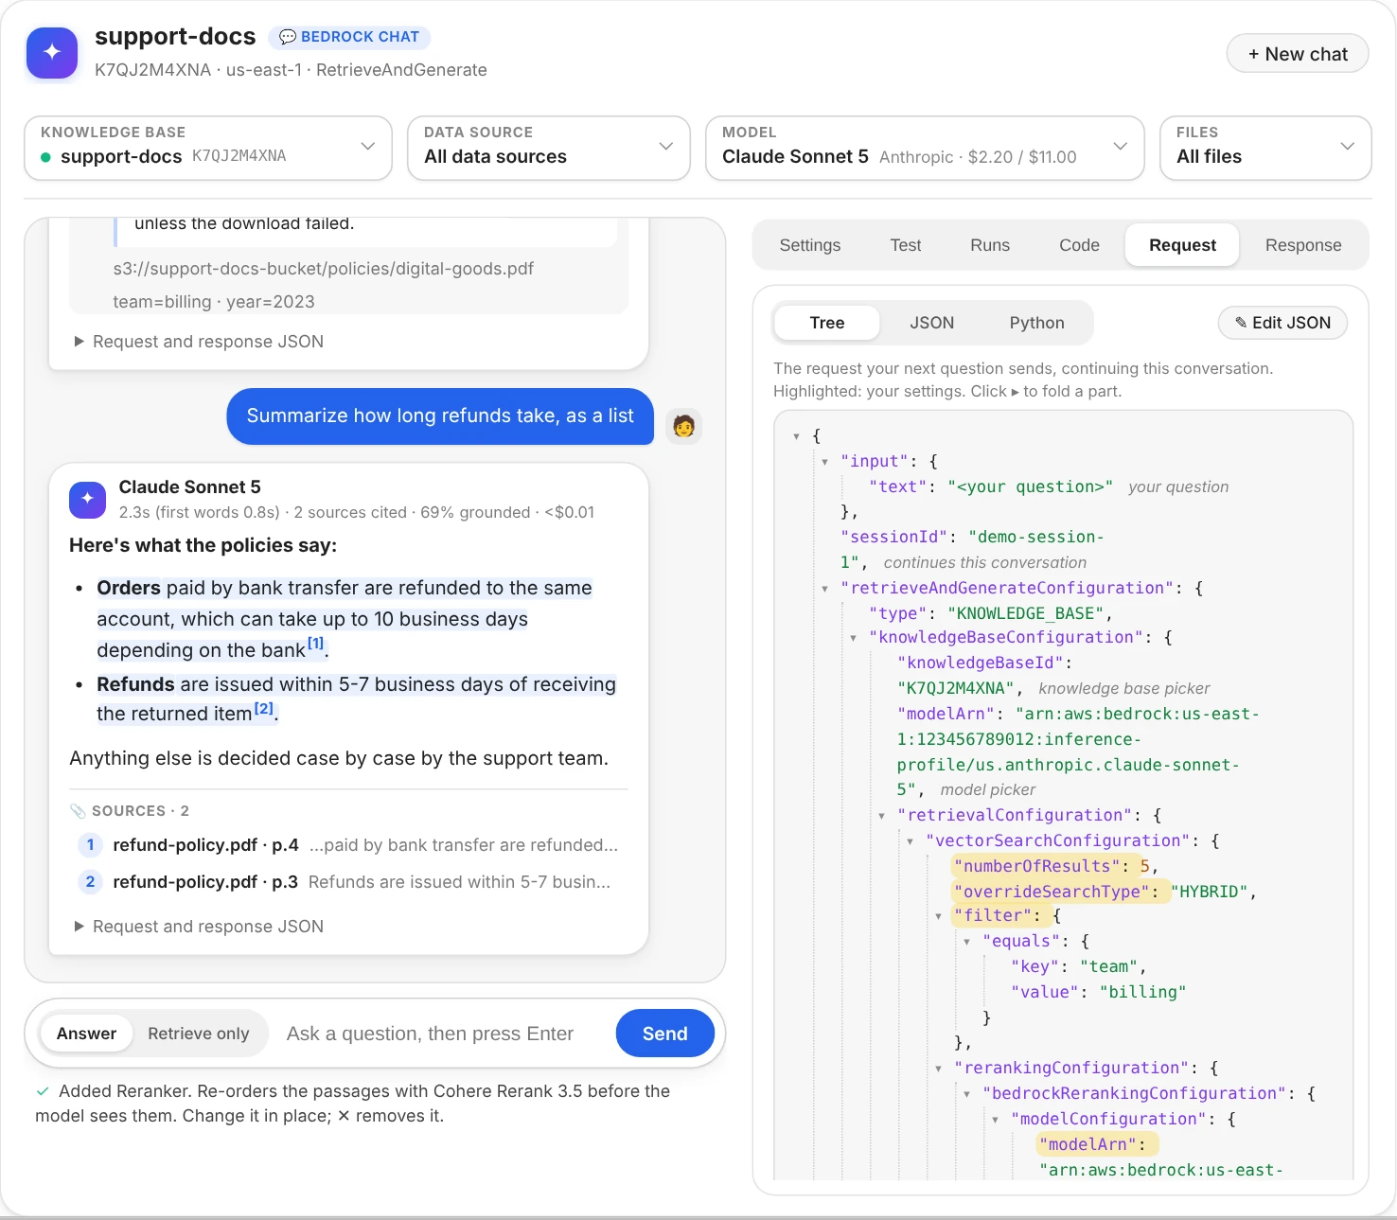This screenshot has width=1397, height=1220.
Task: Click the Claude Sonnet 5 answer avatar icon
Action: [x=87, y=499]
